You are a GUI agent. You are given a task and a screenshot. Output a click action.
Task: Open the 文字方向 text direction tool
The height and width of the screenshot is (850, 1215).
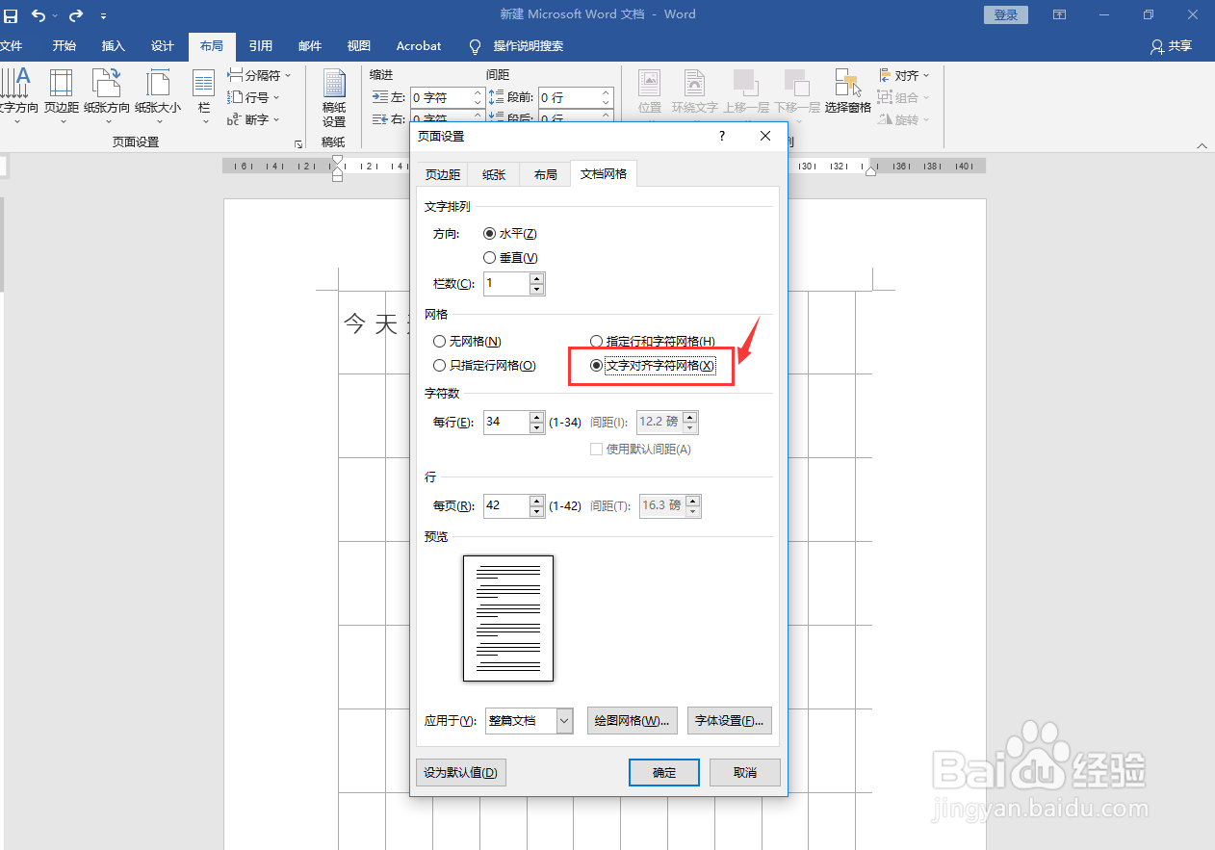pyautogui.click(x=17, y=97)
